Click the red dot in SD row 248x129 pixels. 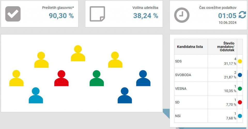[240, 102]
